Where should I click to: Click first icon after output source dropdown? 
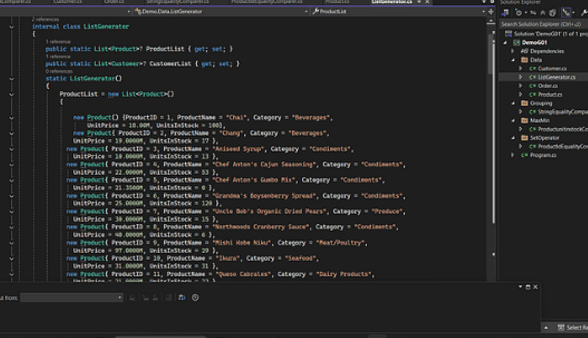point(132,298)
